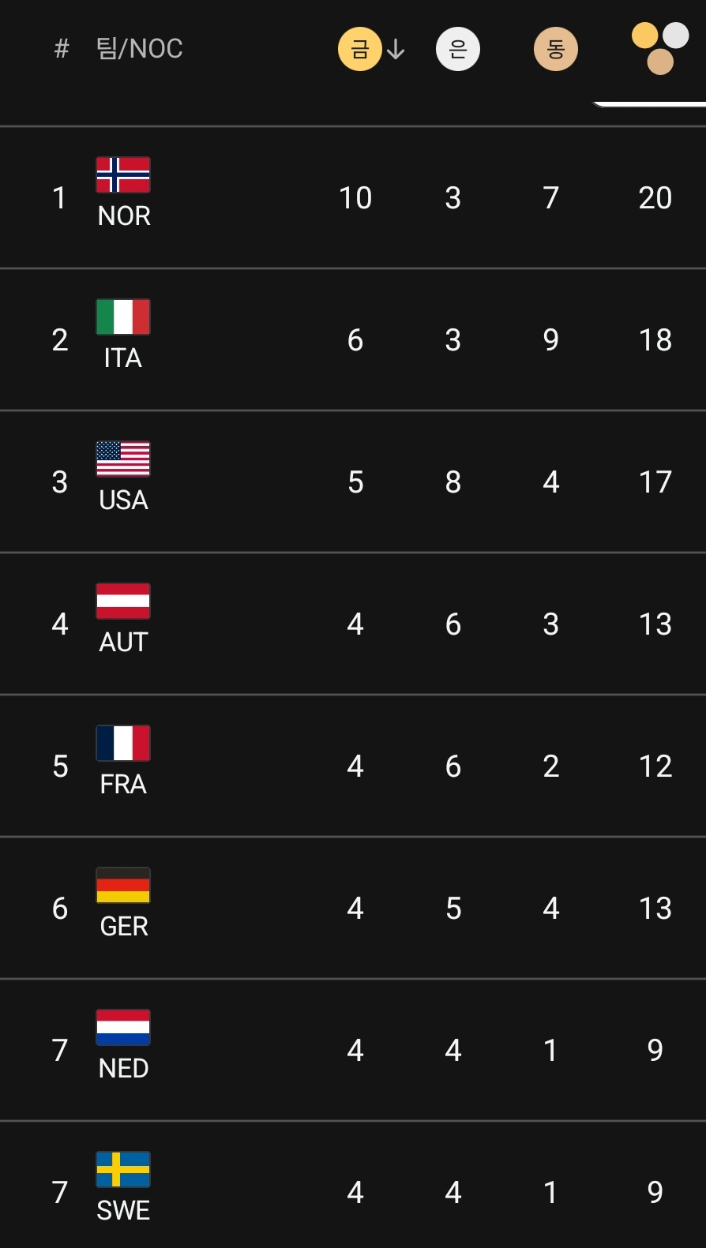Click Norway's total of 20 medals
The width and height of the screenshot is (706, 1248).
click(655, 197)
